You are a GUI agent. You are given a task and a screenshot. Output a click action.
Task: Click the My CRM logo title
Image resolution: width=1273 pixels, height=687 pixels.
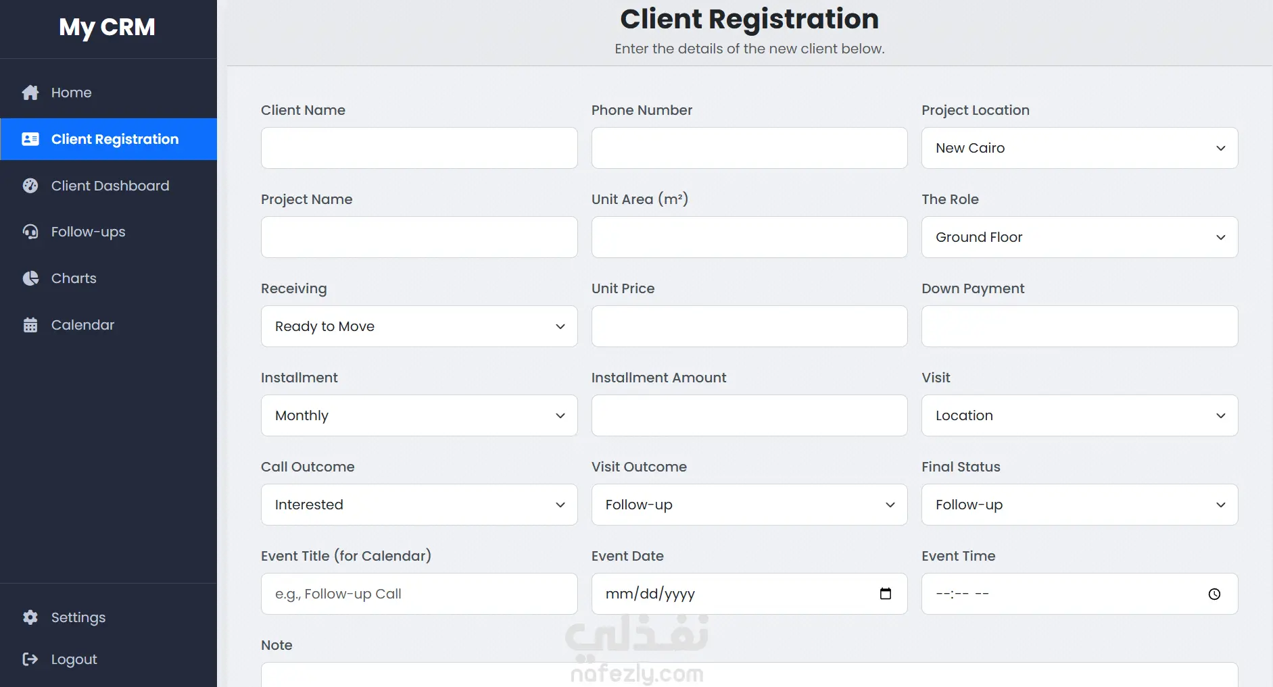pos(107,28)
